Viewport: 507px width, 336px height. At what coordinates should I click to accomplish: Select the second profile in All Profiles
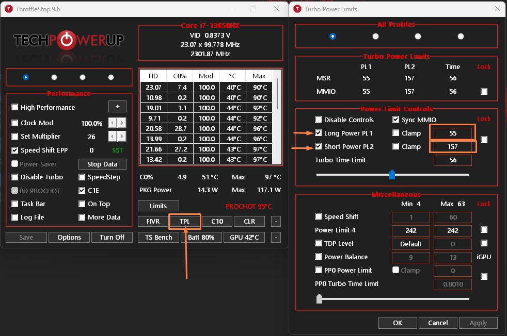click(x=375, y=37)
